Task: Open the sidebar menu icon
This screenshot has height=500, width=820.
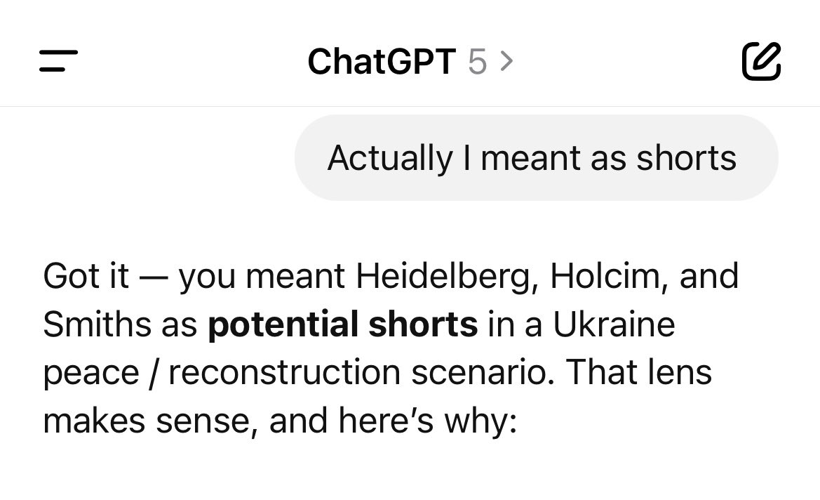Action: click(x=58, y=60)
